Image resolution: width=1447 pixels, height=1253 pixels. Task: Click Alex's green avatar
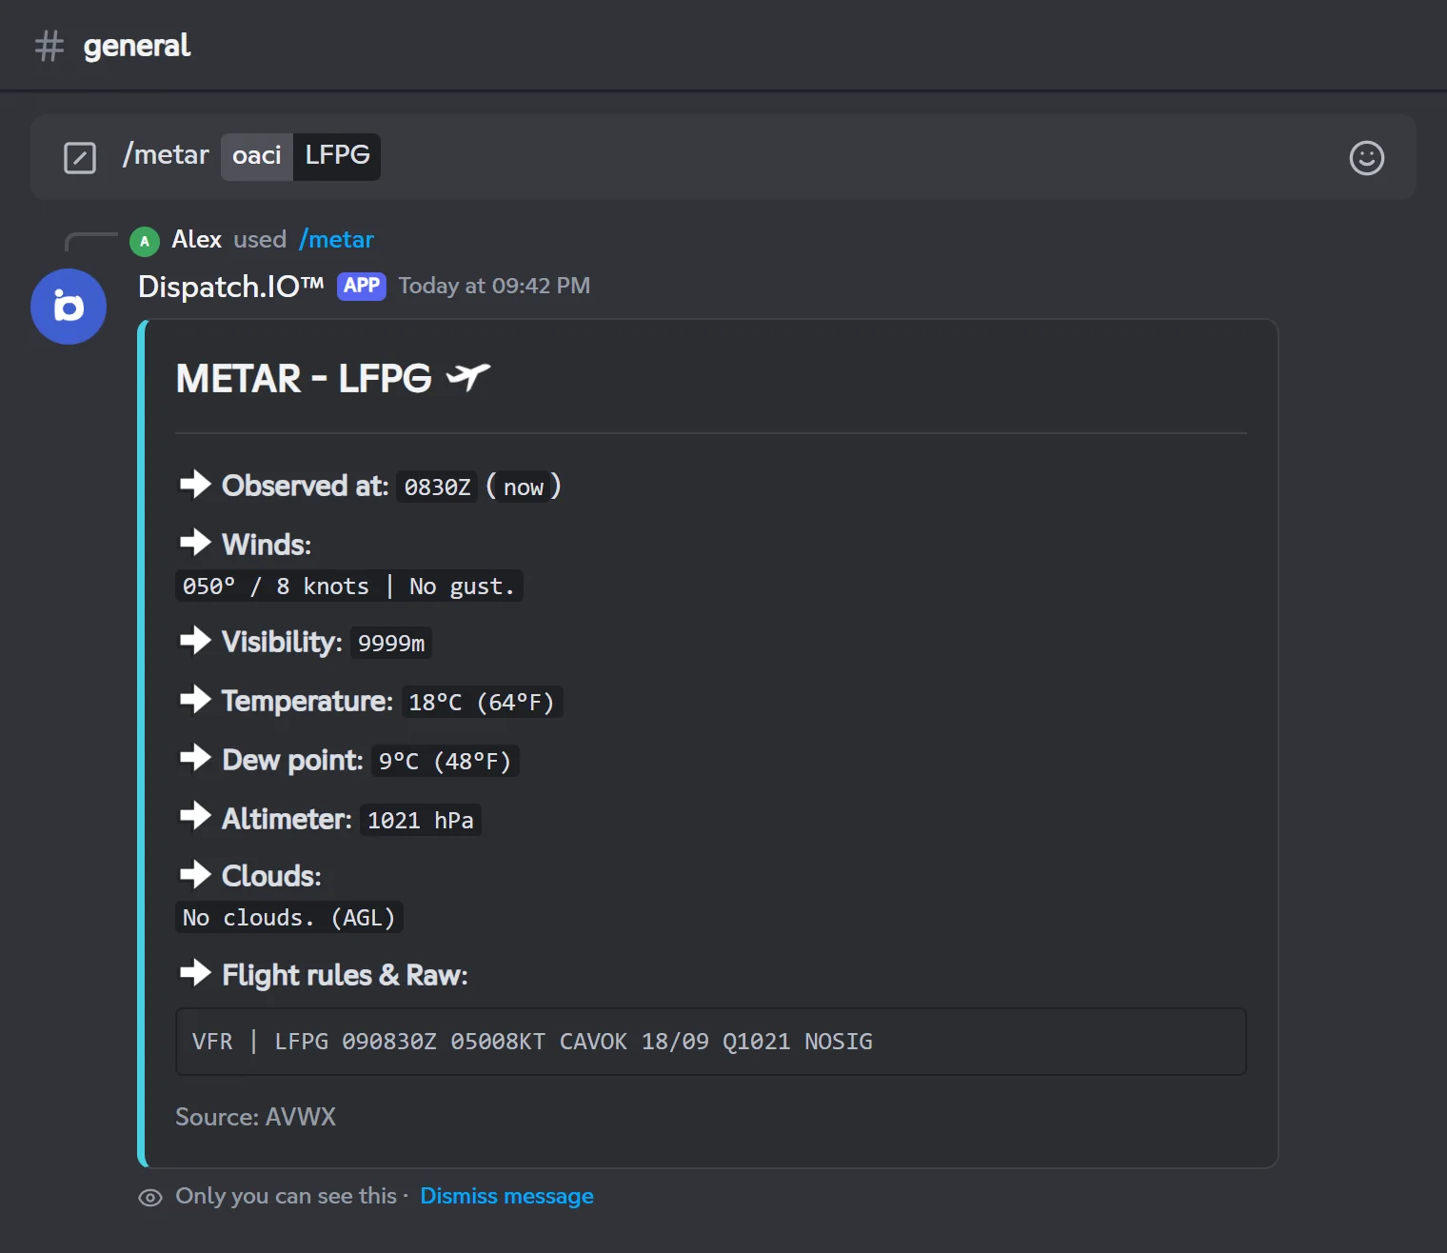click(145, 241)
